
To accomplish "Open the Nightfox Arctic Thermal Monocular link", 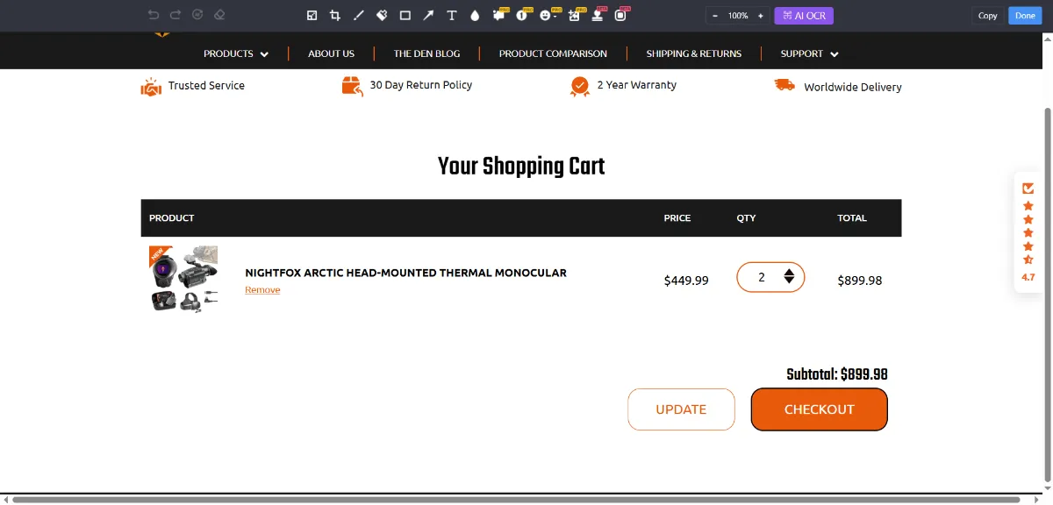I will tap(405, 273).
